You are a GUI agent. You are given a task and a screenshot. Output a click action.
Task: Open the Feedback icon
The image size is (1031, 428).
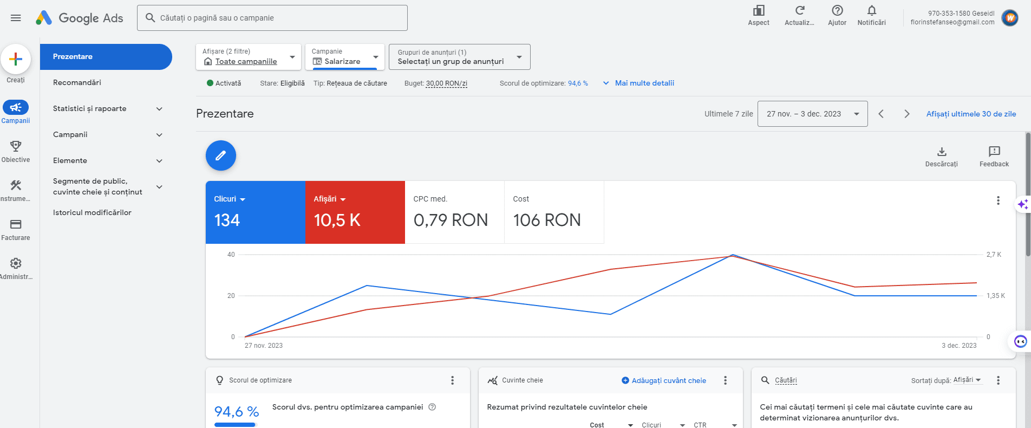point(994,152)
